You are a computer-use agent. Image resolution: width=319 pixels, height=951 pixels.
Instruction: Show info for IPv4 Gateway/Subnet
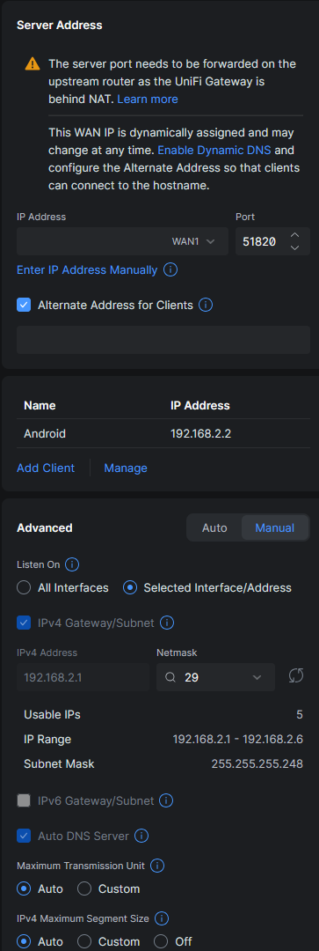[166, 623]
